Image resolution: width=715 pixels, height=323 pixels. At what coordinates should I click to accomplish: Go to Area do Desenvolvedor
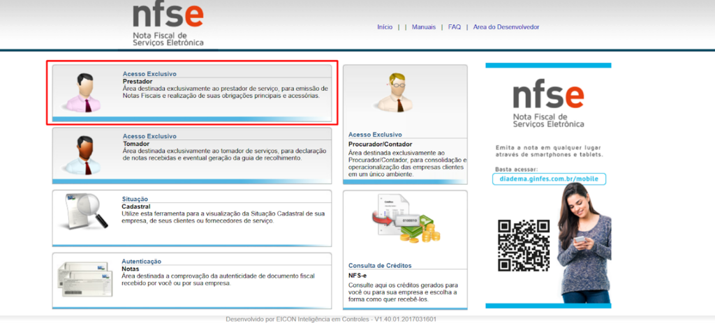pos(506,27)
